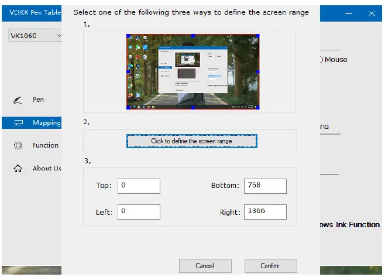Open the VK1060 device dropdown
This screenshot has width=385, height=277.
(35, 36)
